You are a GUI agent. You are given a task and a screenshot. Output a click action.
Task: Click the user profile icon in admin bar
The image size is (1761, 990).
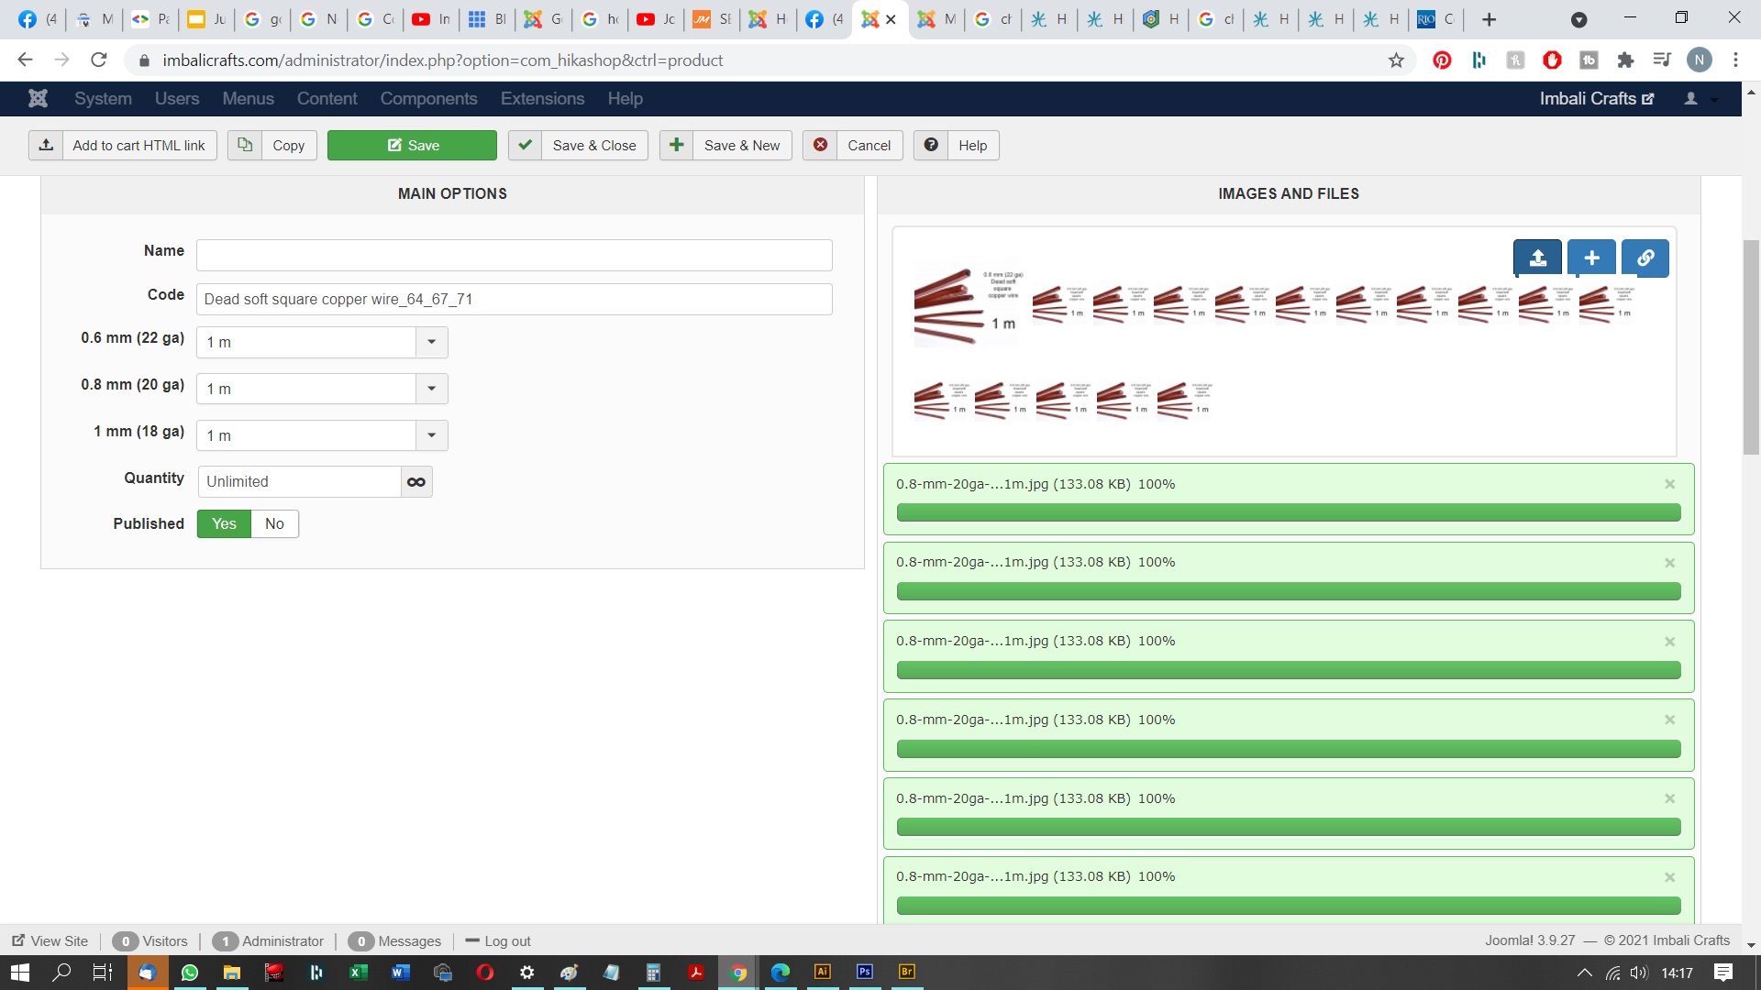point(1690,98)
